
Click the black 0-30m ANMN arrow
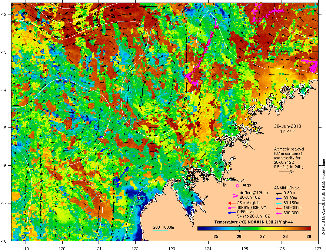[278, 193]
